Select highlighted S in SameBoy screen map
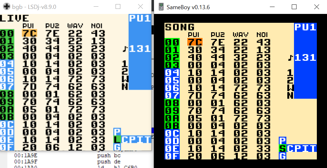The image size is (327, 168). coord(283,148)
